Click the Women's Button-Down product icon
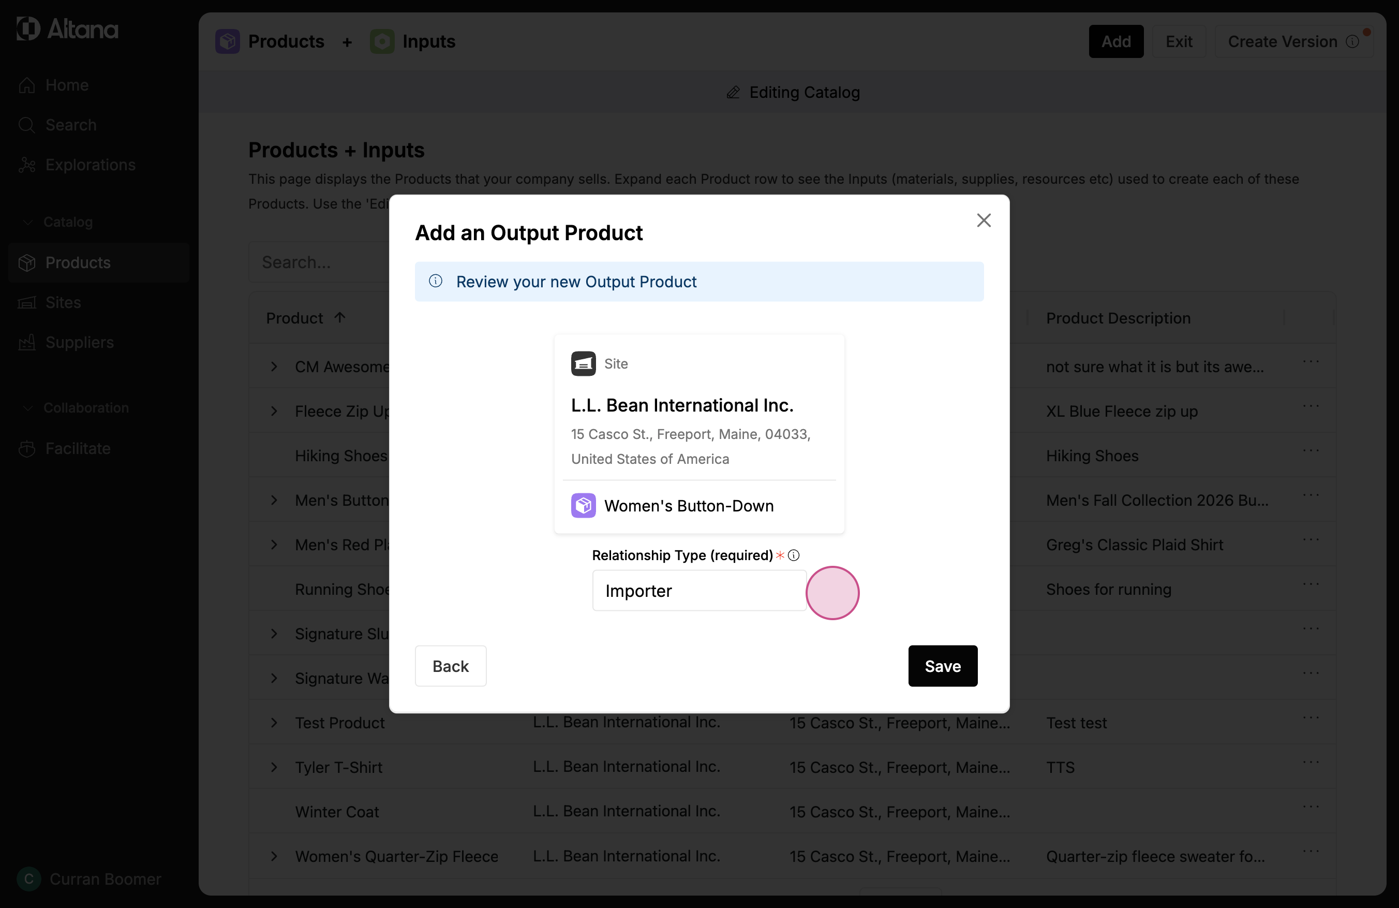The image size is (1399, 908). 583,505
